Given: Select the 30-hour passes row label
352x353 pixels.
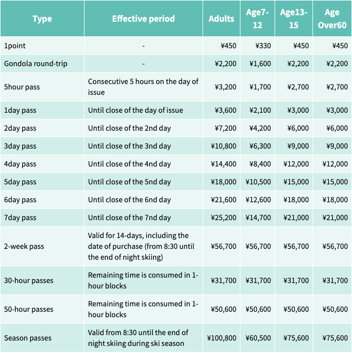Looking at the screenshot, I should coord(29,280).
